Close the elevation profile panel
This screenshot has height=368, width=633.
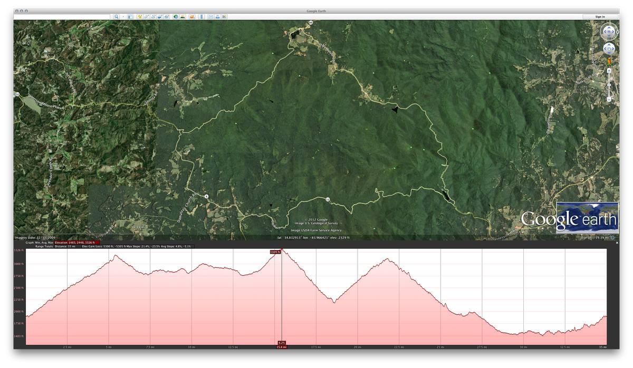click(617, 243)
